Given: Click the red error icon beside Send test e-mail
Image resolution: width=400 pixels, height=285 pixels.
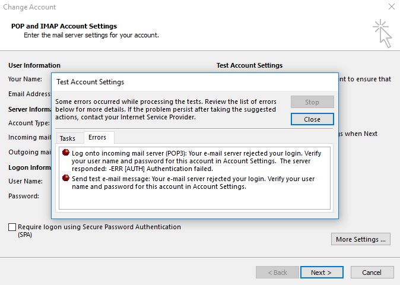Looking at the screenshot, I should click(66, 178).
